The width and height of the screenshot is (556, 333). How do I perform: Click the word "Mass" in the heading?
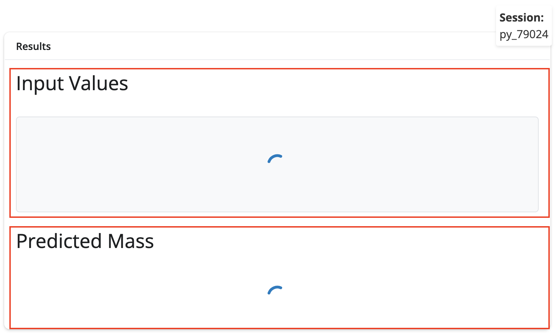pyautogui.click(x=131, y=241)
